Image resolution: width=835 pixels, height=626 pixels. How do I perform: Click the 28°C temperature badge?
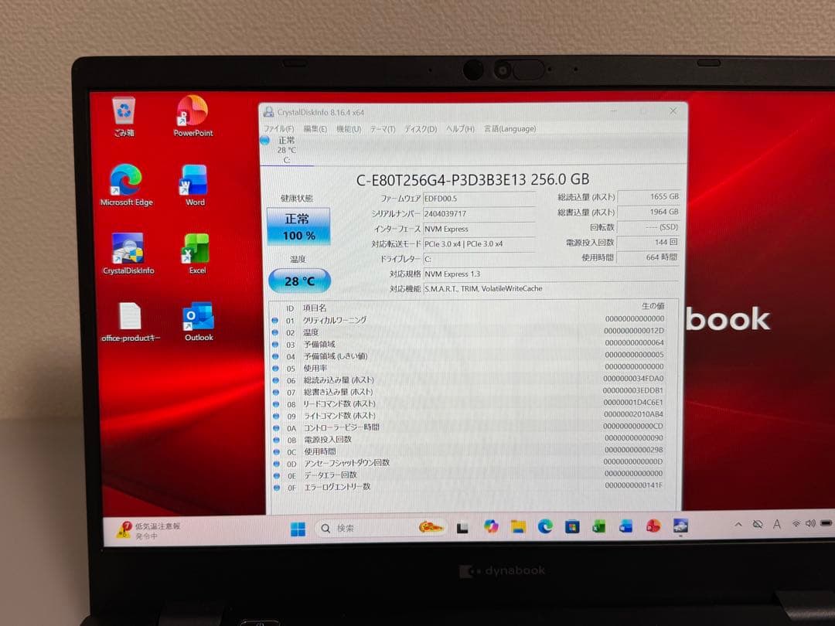(x=298, y=281)
